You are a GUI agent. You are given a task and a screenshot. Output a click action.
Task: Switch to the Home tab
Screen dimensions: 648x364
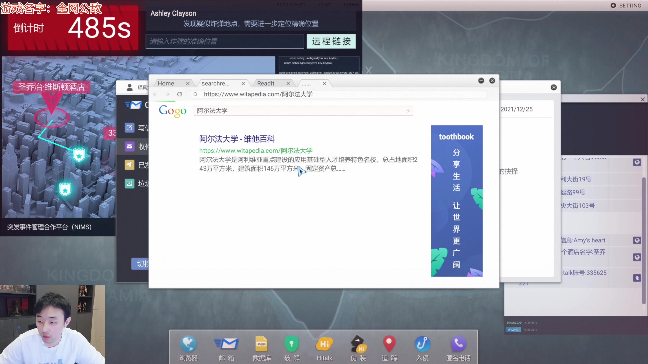tap(166, 84)
